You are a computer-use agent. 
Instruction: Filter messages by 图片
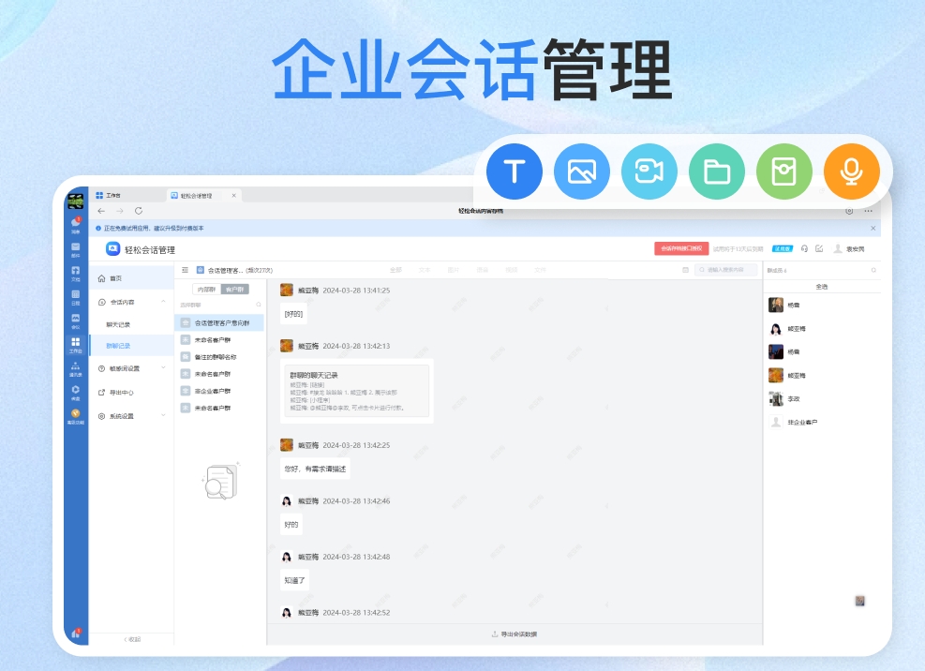coord(453,270)
